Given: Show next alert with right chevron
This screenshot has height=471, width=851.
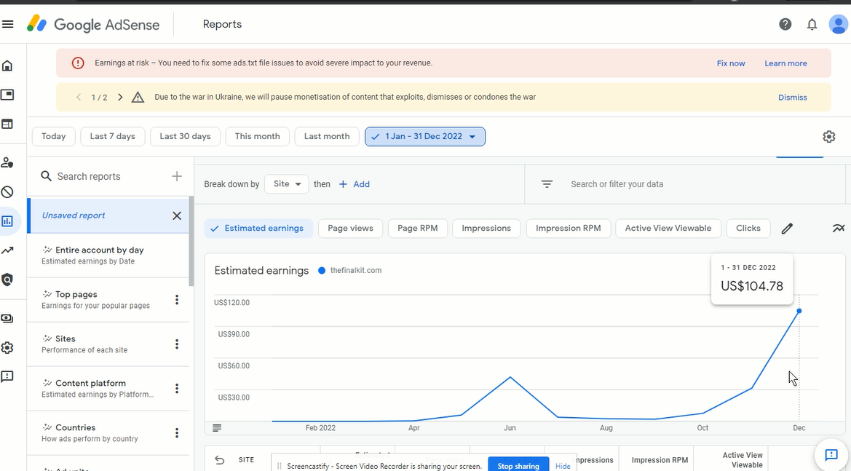Looking at the screenshot, I should click(120, 98).
